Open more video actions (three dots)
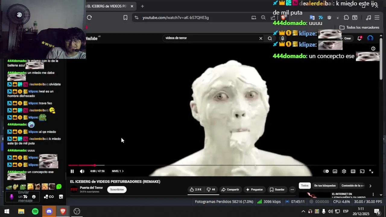The image size is (386, 217). pos(292,190)
